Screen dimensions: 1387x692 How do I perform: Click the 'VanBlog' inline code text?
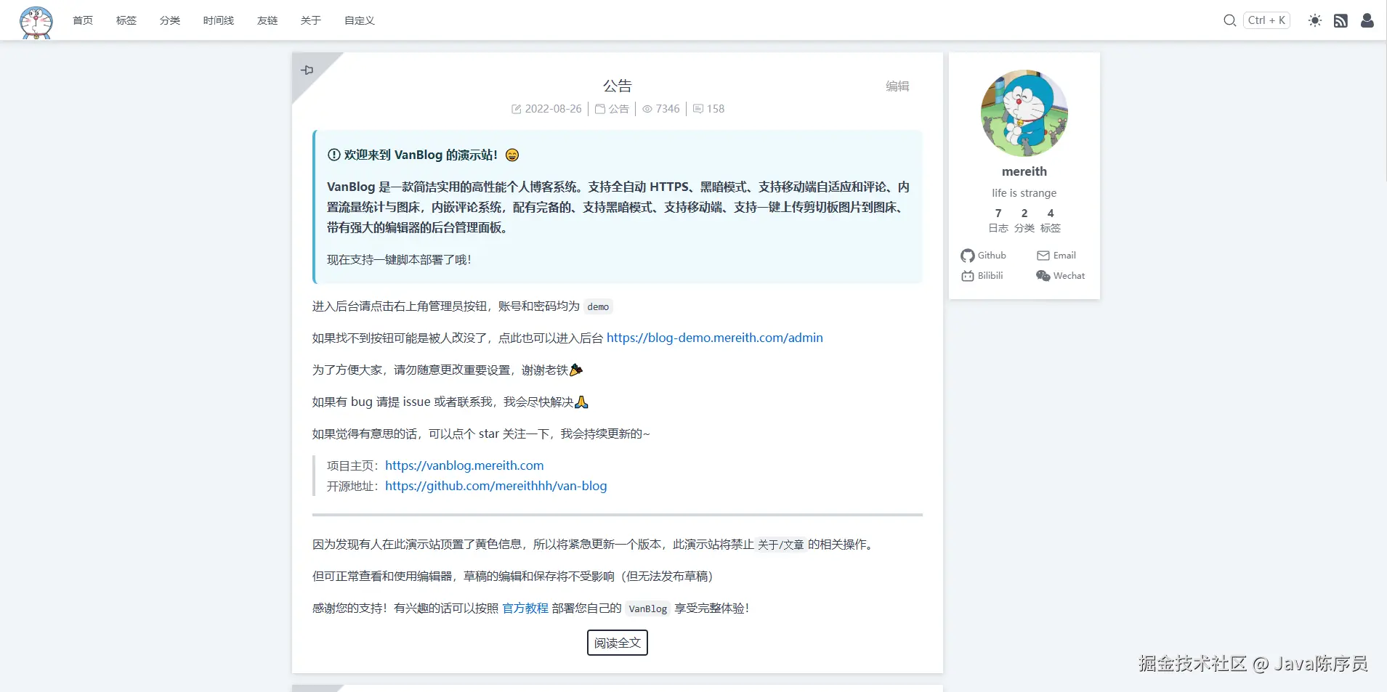648,608
